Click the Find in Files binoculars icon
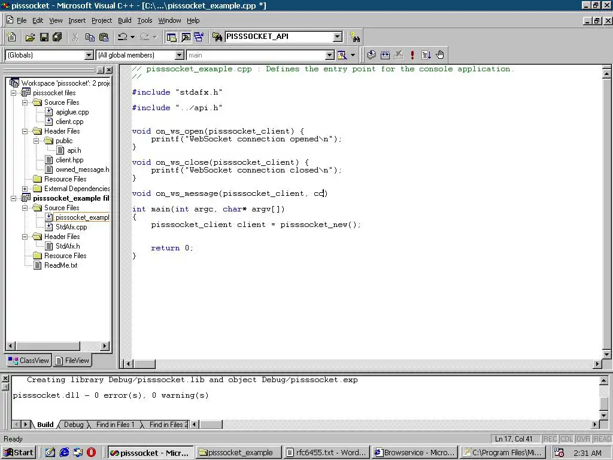Viewport: 613px width, 460px height. [217, 37]
